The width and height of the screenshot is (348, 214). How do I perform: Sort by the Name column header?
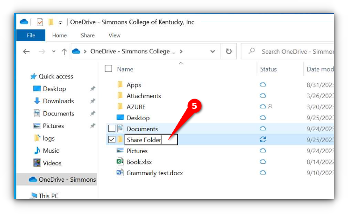pos(125,69)
